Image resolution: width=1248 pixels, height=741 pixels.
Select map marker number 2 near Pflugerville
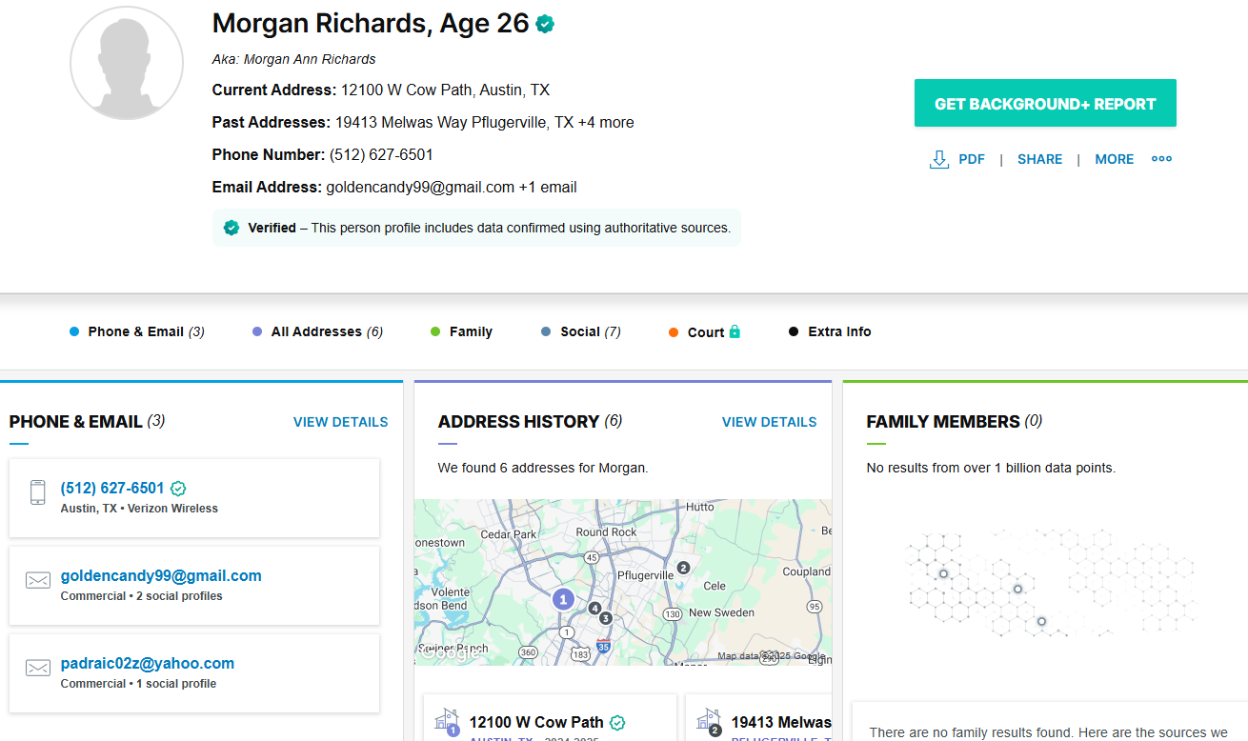click(x=683, y=568)
